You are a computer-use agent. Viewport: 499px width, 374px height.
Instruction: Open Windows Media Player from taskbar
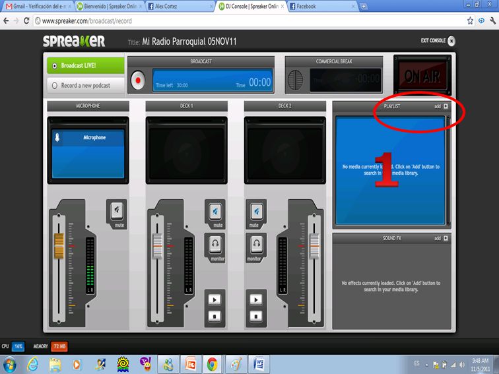point(77,365)
